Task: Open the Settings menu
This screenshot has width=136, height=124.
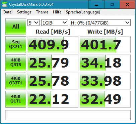Action: click(x=24, y=12)
